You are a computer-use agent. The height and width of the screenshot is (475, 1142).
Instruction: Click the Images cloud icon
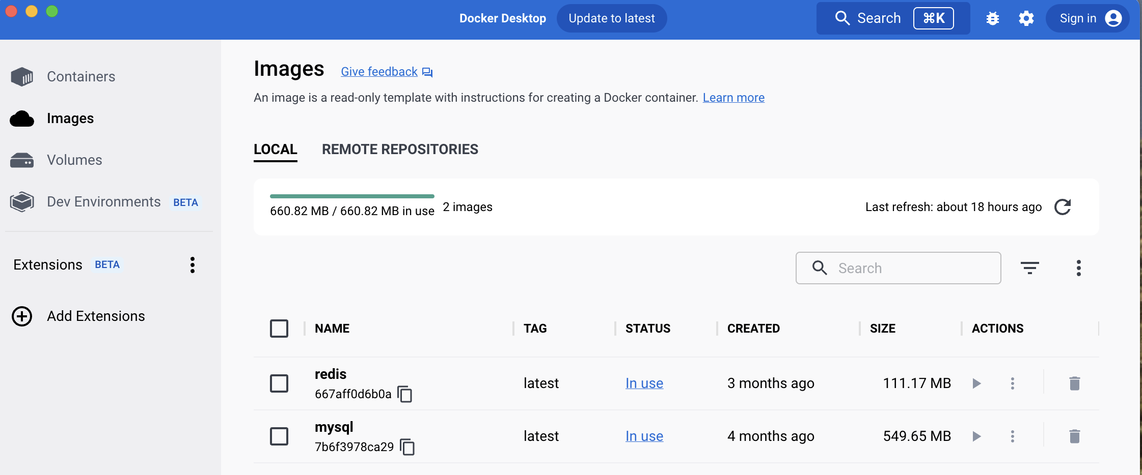click(22, 118)
